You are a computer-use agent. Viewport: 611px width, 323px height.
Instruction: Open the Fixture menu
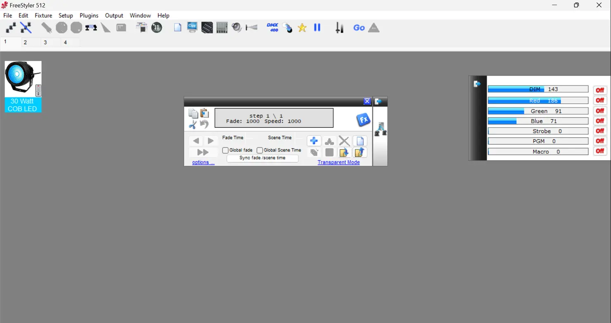43,15
